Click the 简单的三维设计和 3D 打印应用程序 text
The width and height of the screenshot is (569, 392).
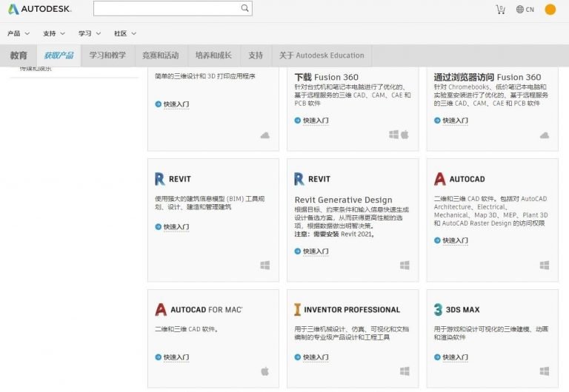tap(205, 76)
